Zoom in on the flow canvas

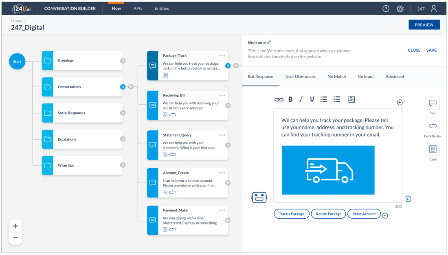click(15, 226)
